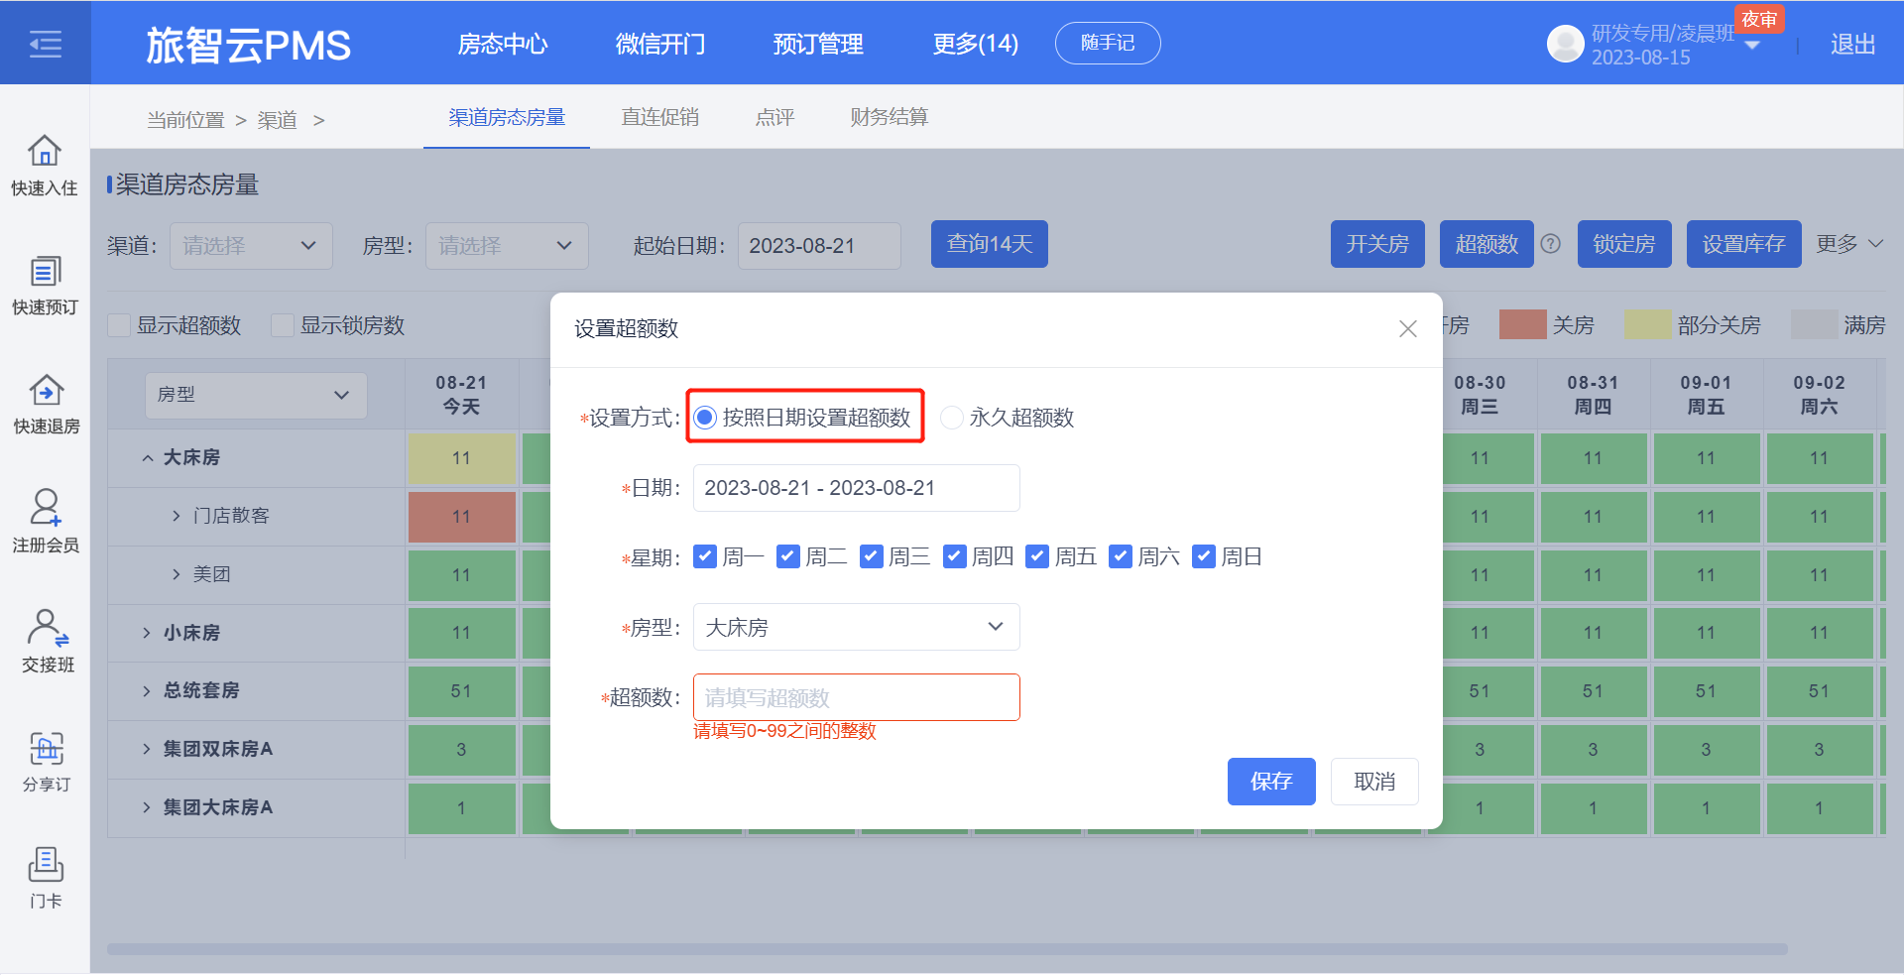
Task: Open the user account dropdown arrow
Action: (x=1751, y=45)
